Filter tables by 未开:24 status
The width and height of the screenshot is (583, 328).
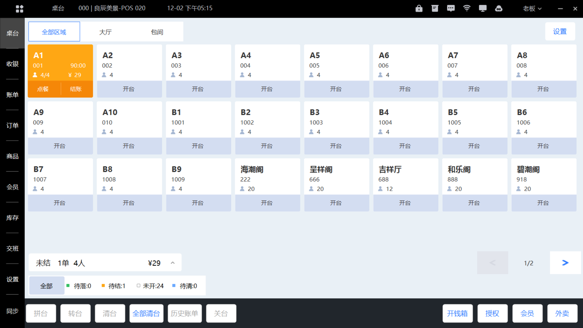(150, 286)
